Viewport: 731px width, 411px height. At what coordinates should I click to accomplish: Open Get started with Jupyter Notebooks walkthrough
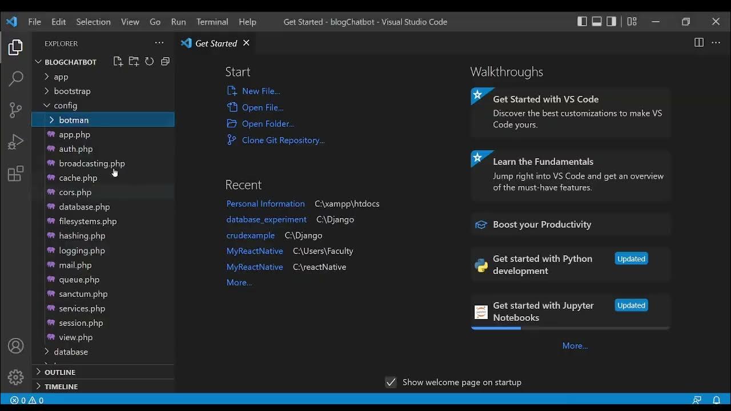[x=570, y=312]
